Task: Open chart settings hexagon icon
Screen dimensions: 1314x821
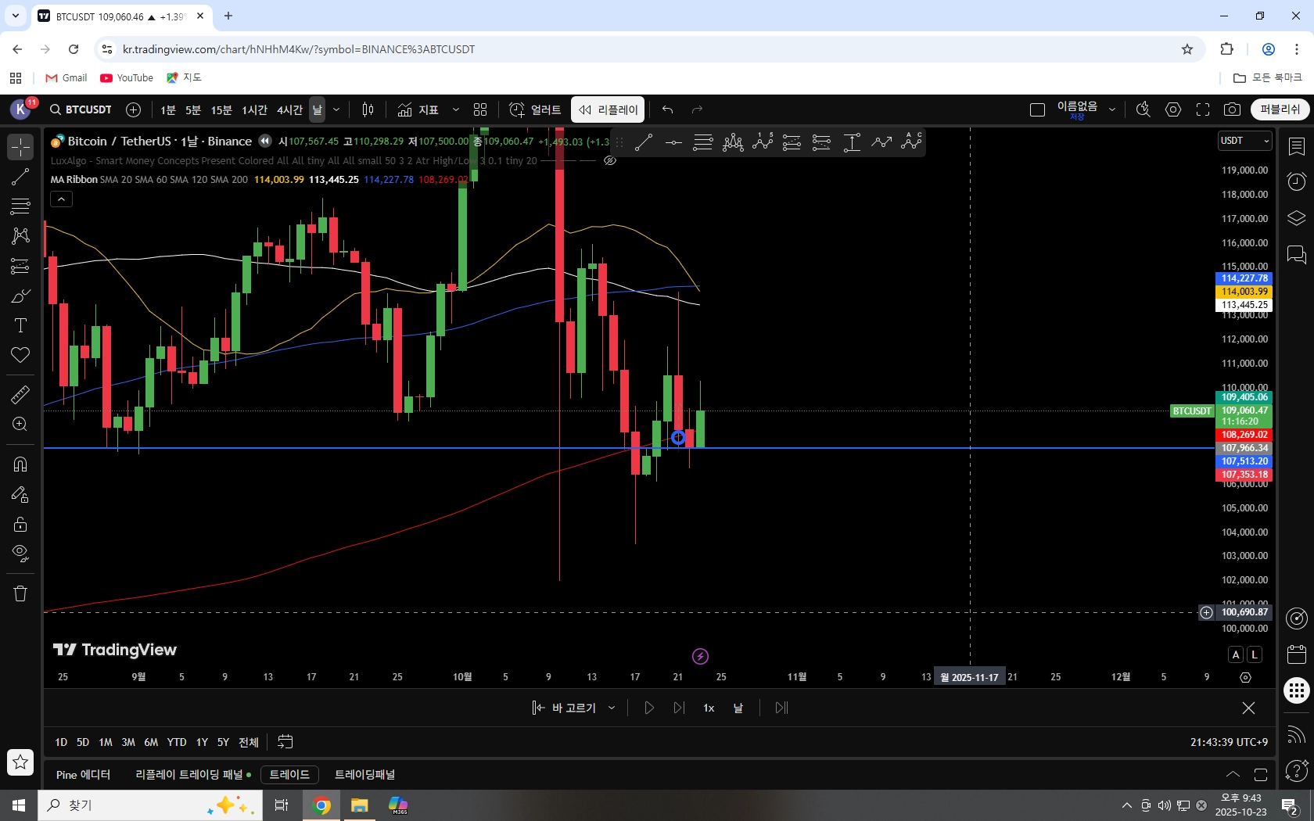Action: click(1173, 110)
